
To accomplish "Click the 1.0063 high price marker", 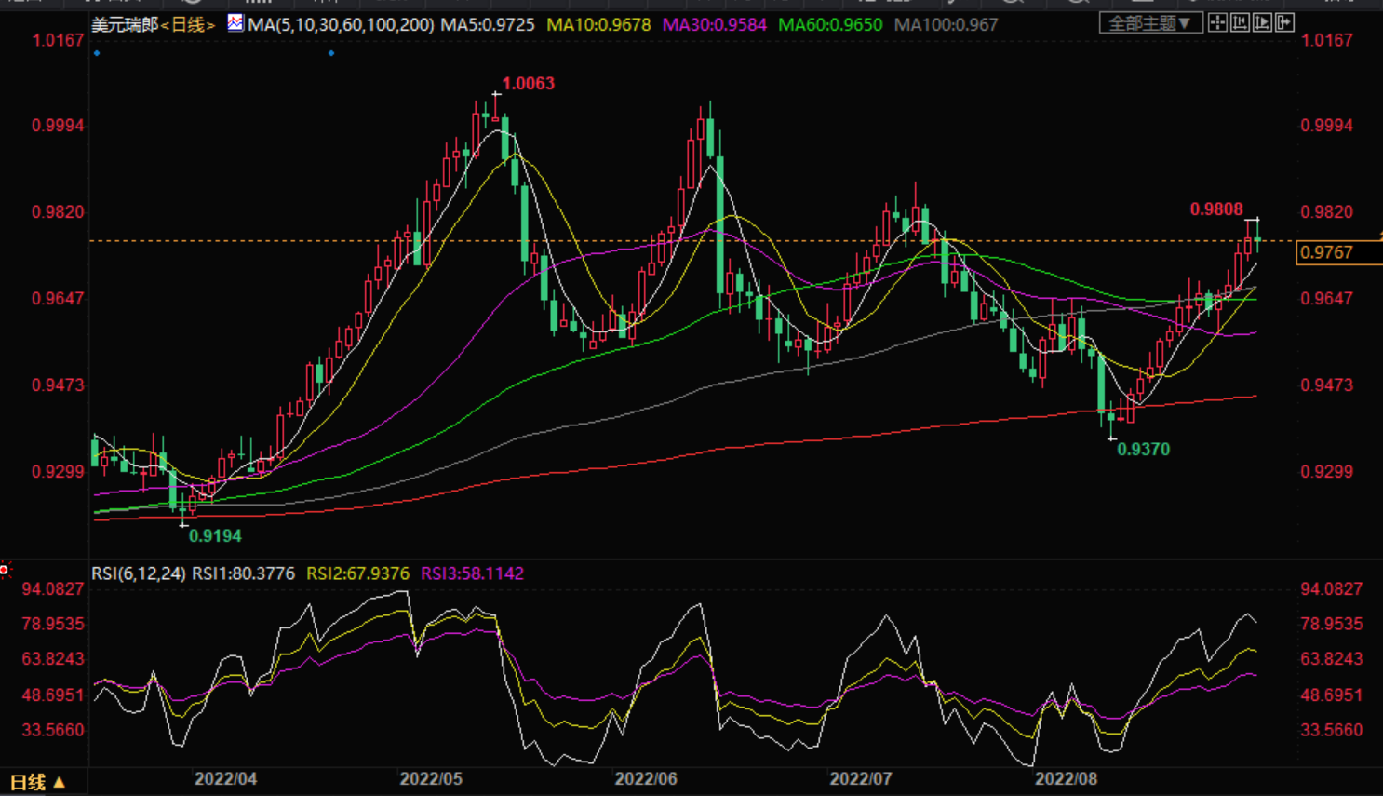I will pyautogui.click(x=528, y=84).
